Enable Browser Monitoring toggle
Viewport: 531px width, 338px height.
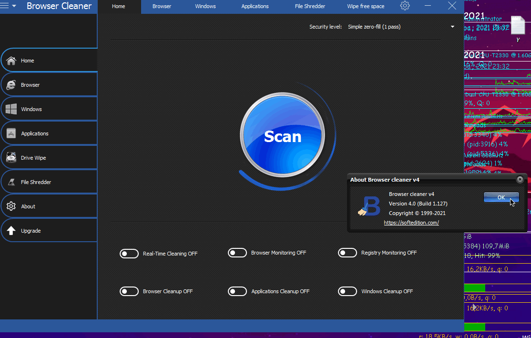[237, 253]
